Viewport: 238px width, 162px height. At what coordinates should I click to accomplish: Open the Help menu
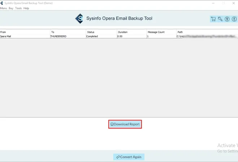[x=26, y=8]
